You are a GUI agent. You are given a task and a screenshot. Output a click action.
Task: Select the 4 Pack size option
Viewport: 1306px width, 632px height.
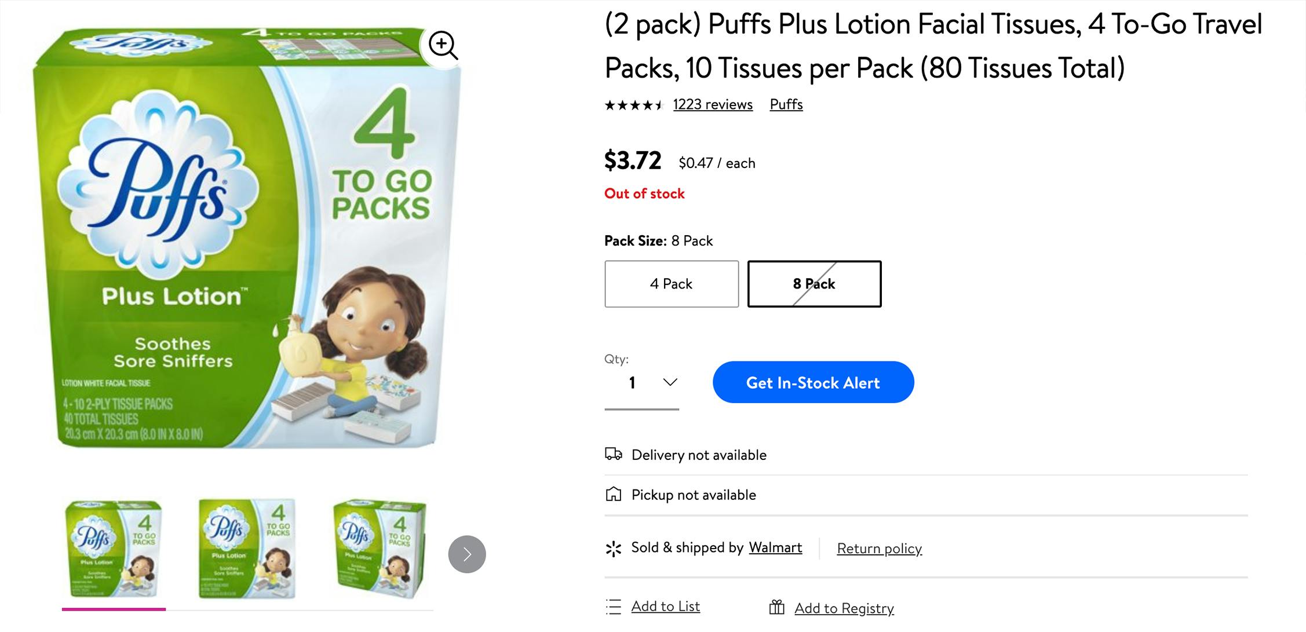click(x=671, y=284)
